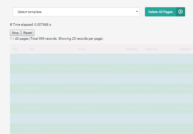This screenshot has width=193, height=134.
Task: Click the Delete All Pages button label
Action: [x=160, y=12]
